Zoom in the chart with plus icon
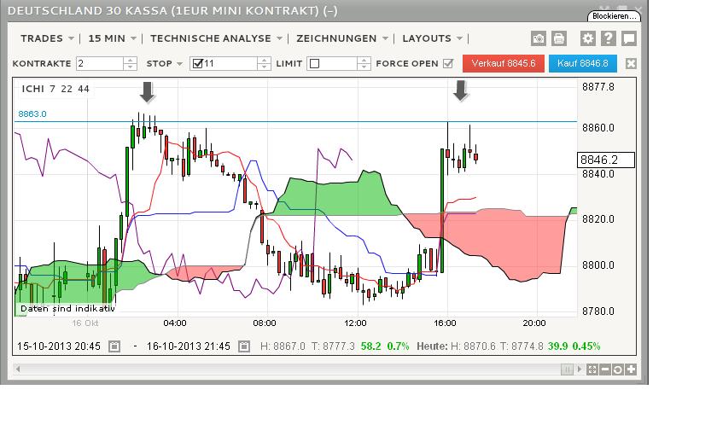This screenshot has width=717, height=448. point(631,369)
